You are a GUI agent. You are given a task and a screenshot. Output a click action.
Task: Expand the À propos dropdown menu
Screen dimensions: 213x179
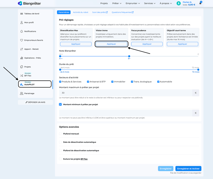166,3
